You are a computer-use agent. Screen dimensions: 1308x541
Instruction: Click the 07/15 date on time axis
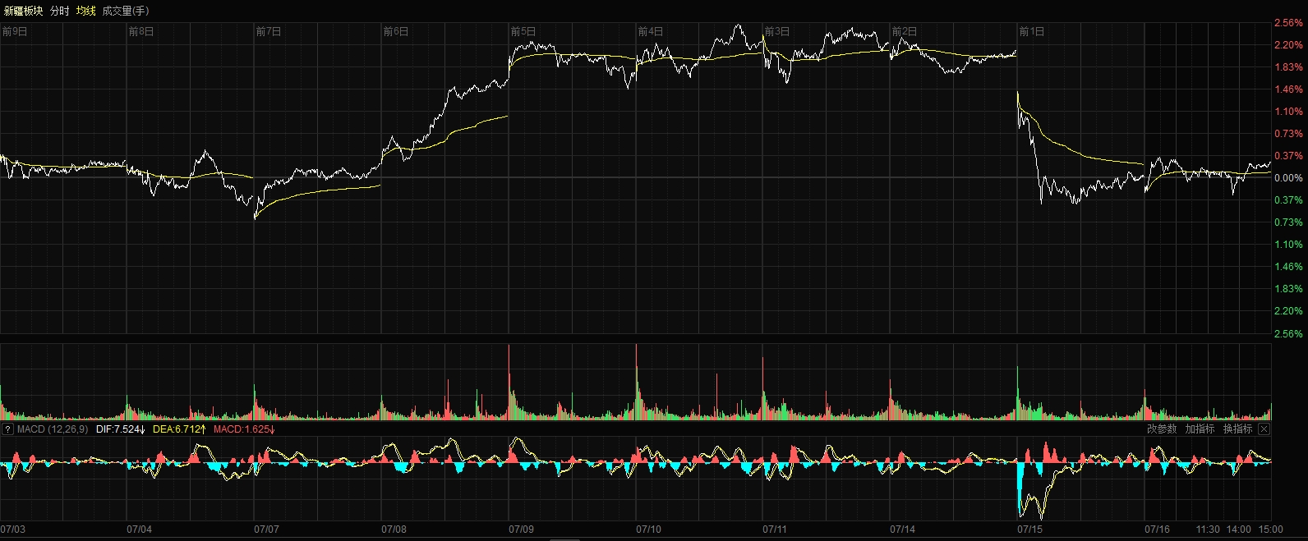(x=1029, y=530)
